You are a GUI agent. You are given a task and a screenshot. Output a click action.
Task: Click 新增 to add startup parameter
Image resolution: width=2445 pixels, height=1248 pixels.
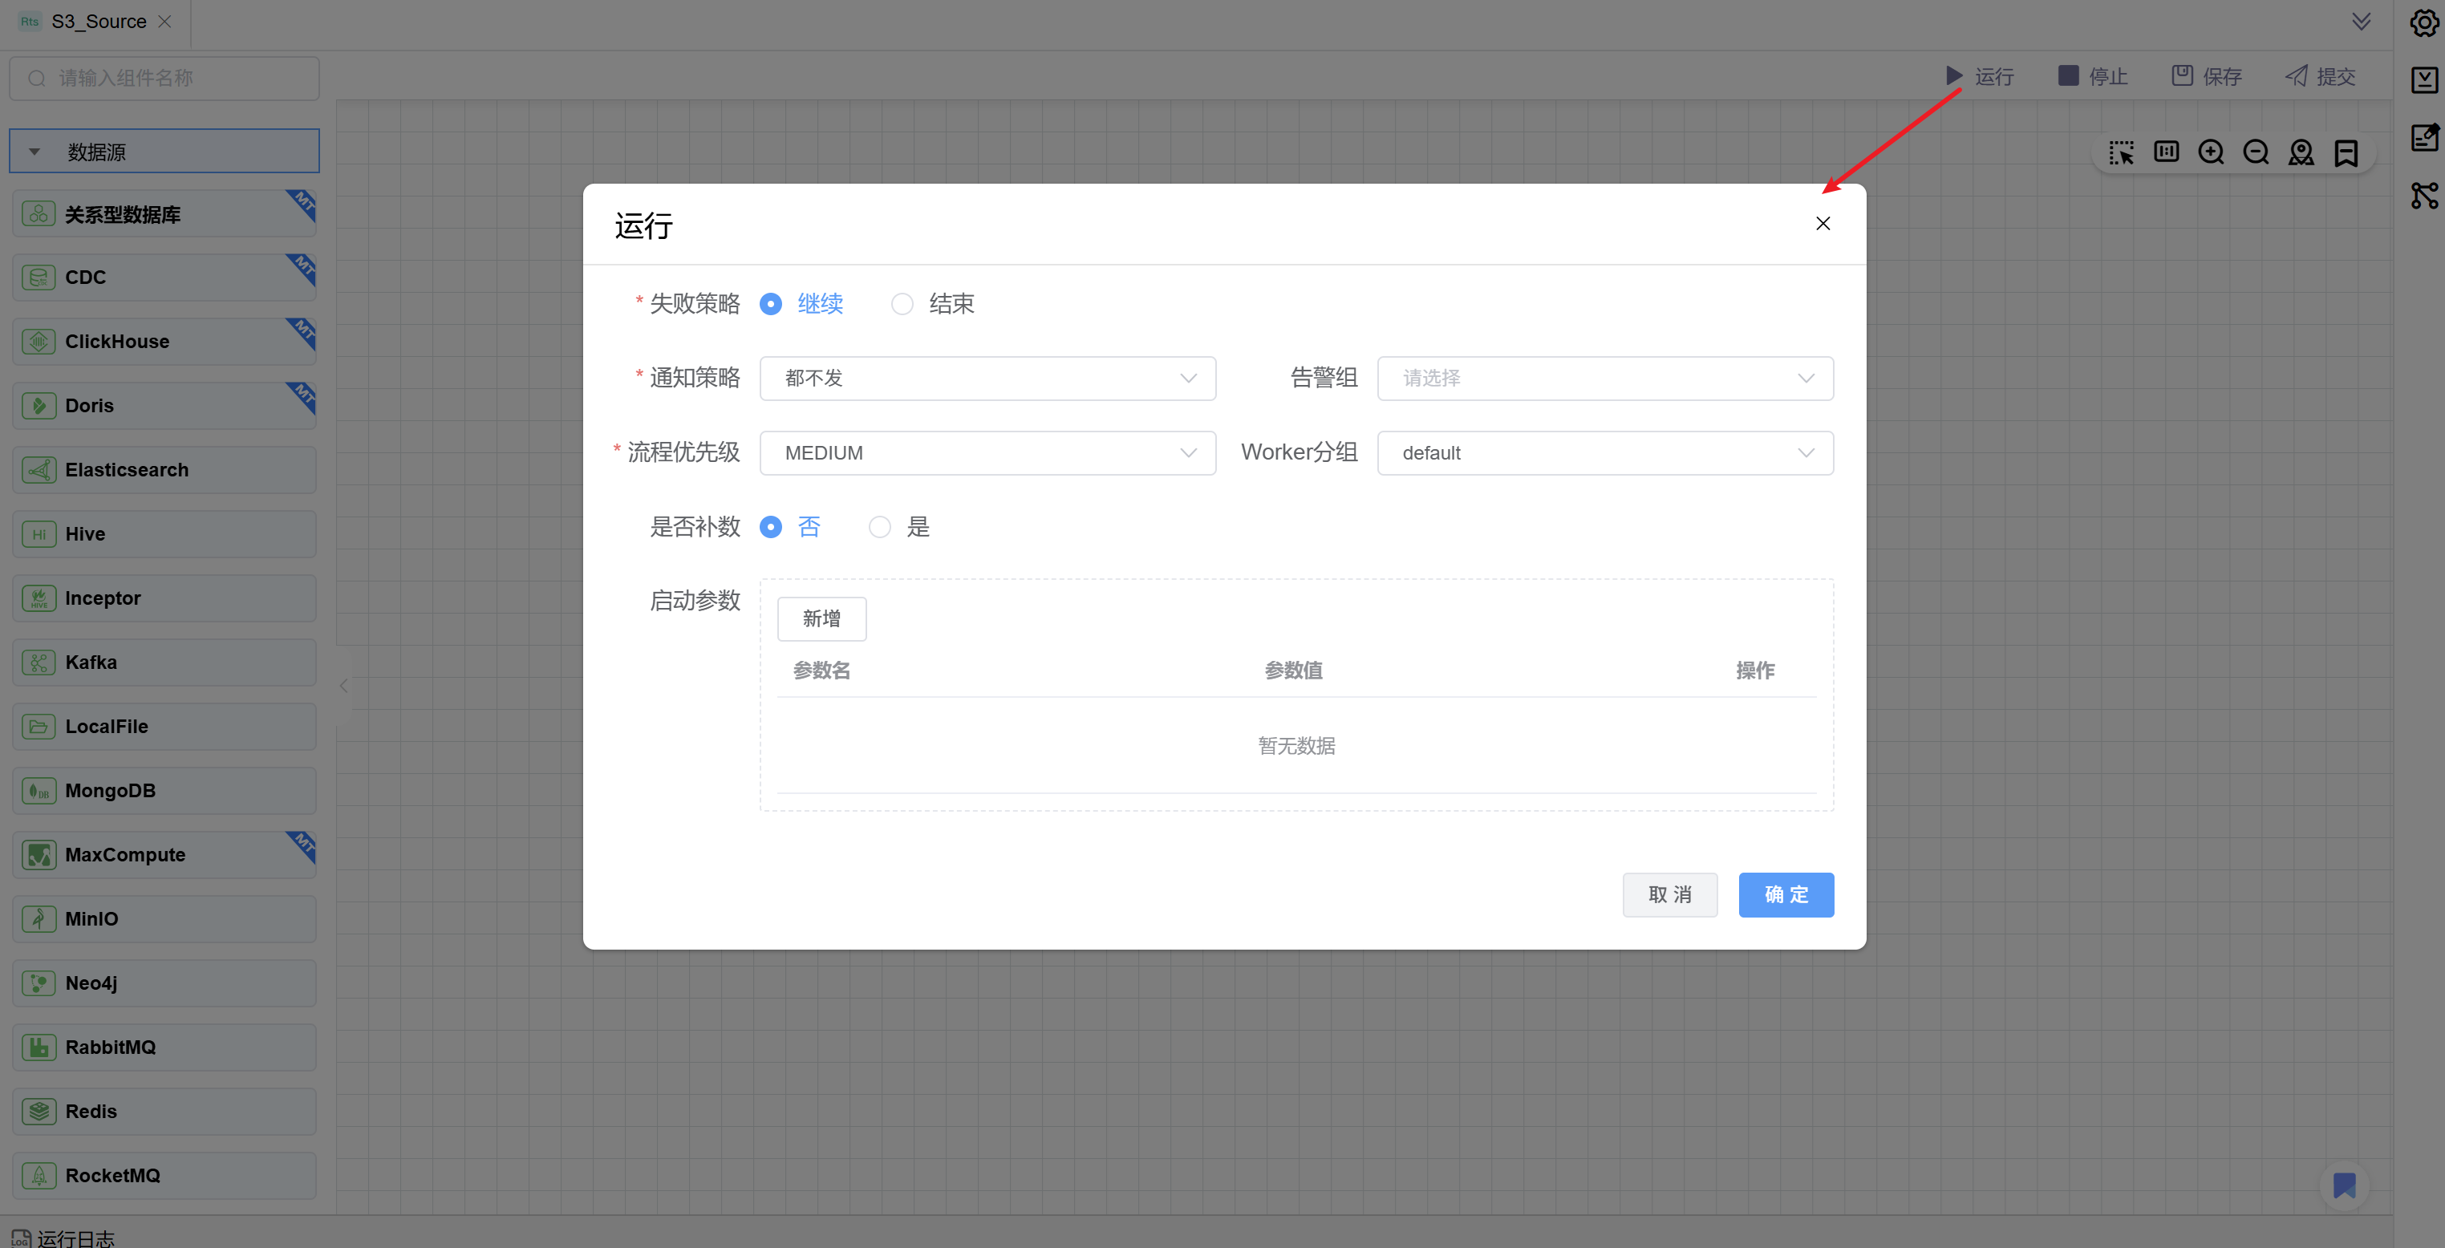[821, 618]
